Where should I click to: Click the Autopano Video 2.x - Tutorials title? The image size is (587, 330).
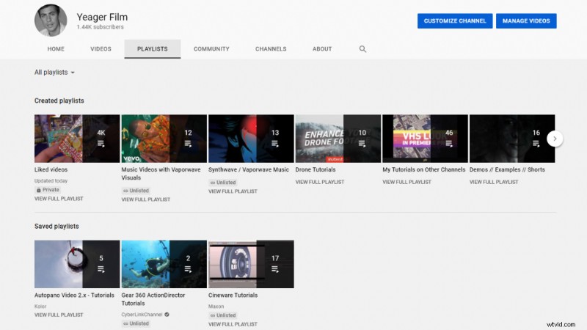[74, 296]
